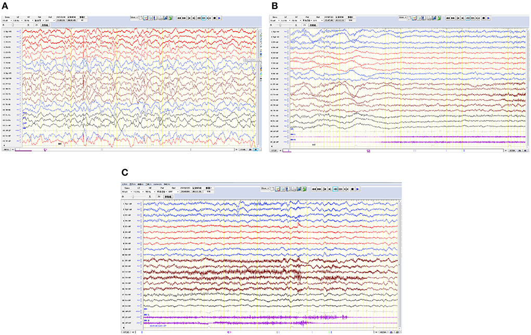This screenshot has width=531, height=335.
Task: Open the LF filter dropdown in panel A
Action: [x=18, y=21]
